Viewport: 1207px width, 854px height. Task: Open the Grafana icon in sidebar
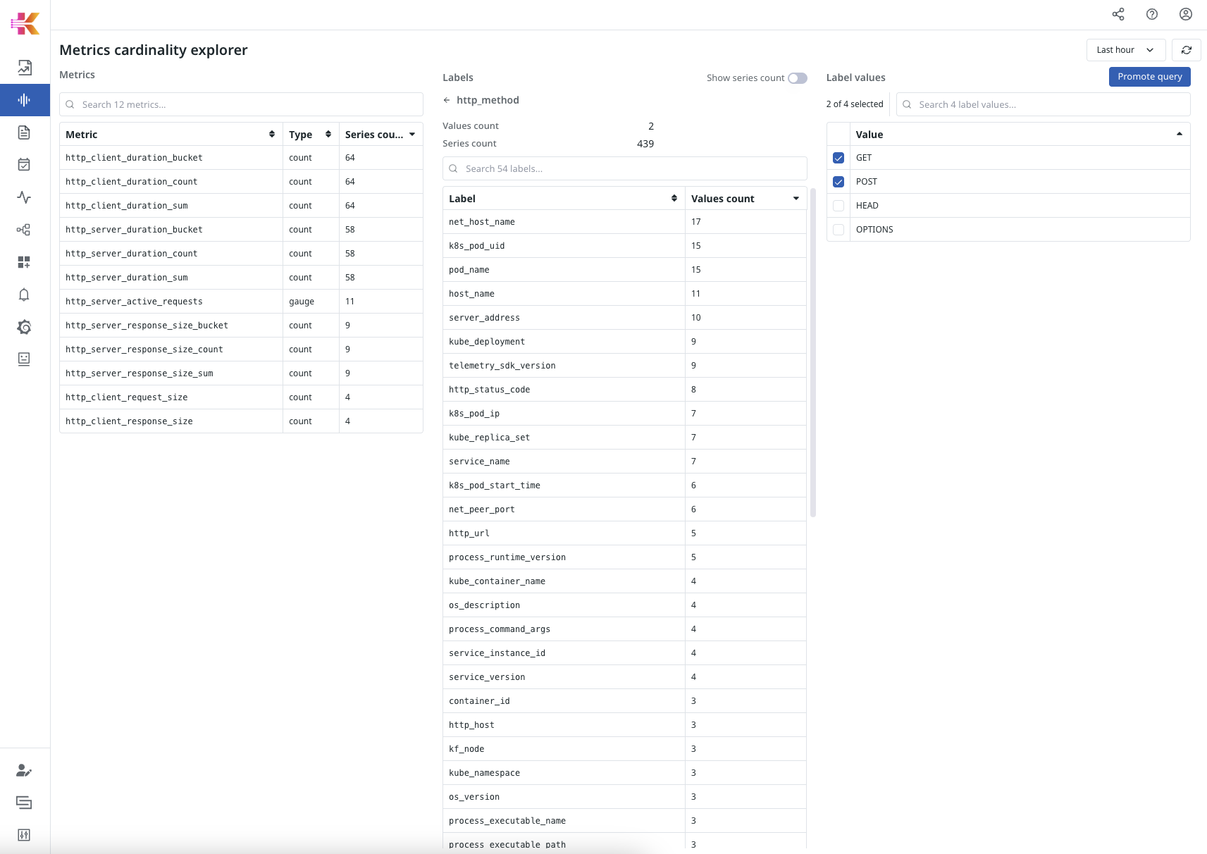tap(25, 327)
